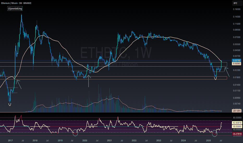The height and width of the screenshot is (143, 243).
Task: Open the BTC currency selector
Action: click(237, 3)
